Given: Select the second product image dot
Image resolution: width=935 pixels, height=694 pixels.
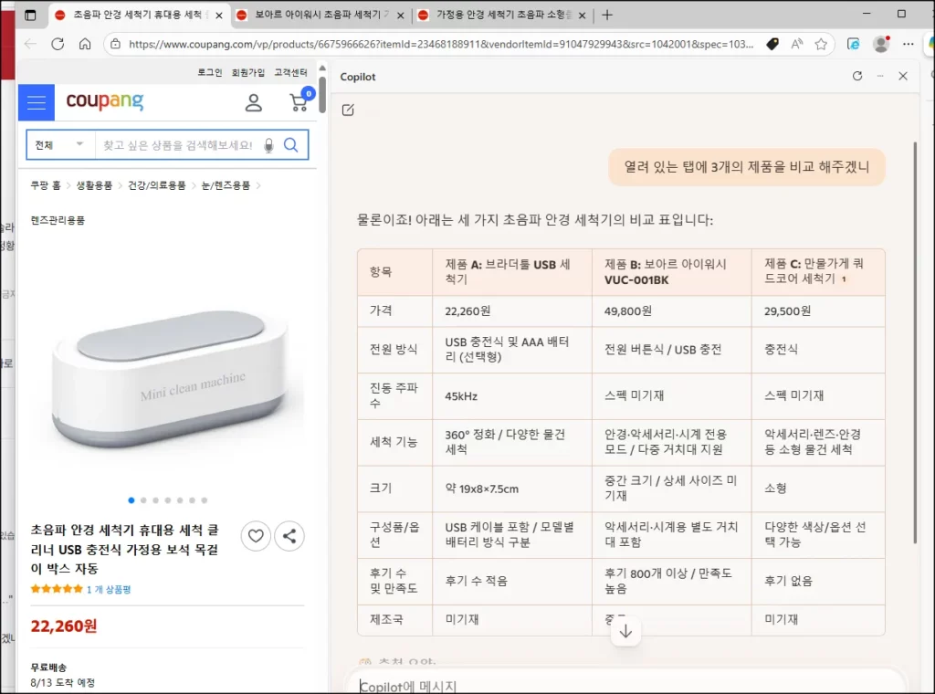Looking at the screenshot, I should tap(143, 500).
